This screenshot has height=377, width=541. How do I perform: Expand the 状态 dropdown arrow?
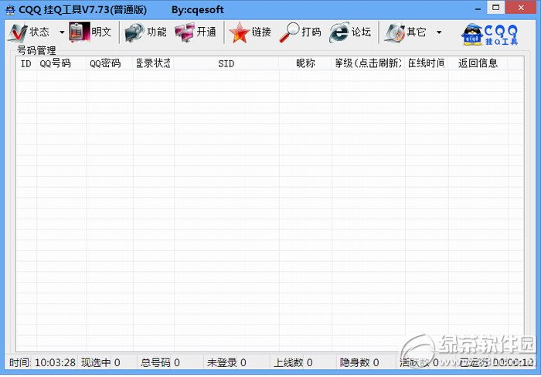62,32
